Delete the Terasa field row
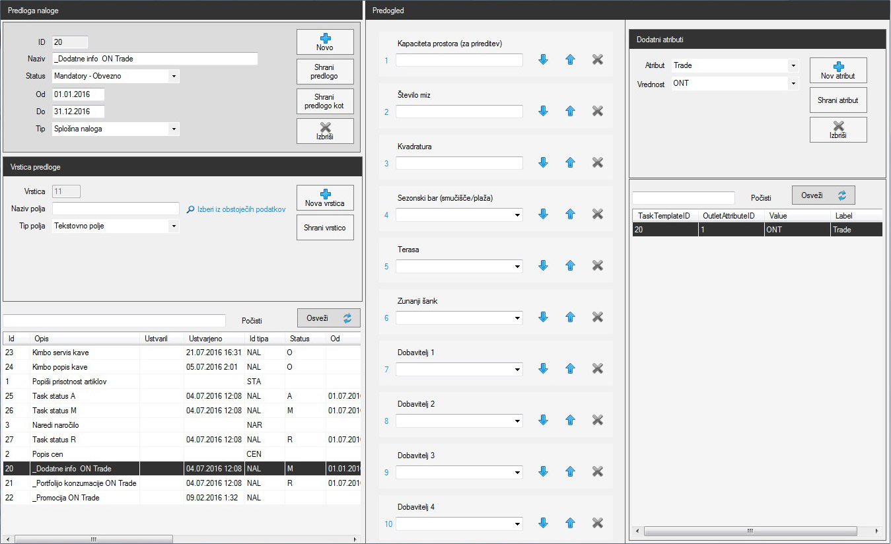 click(598, 265)
